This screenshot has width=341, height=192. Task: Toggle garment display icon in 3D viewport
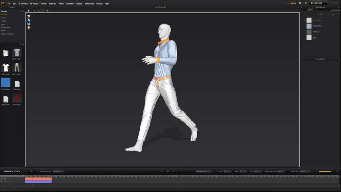29,16
